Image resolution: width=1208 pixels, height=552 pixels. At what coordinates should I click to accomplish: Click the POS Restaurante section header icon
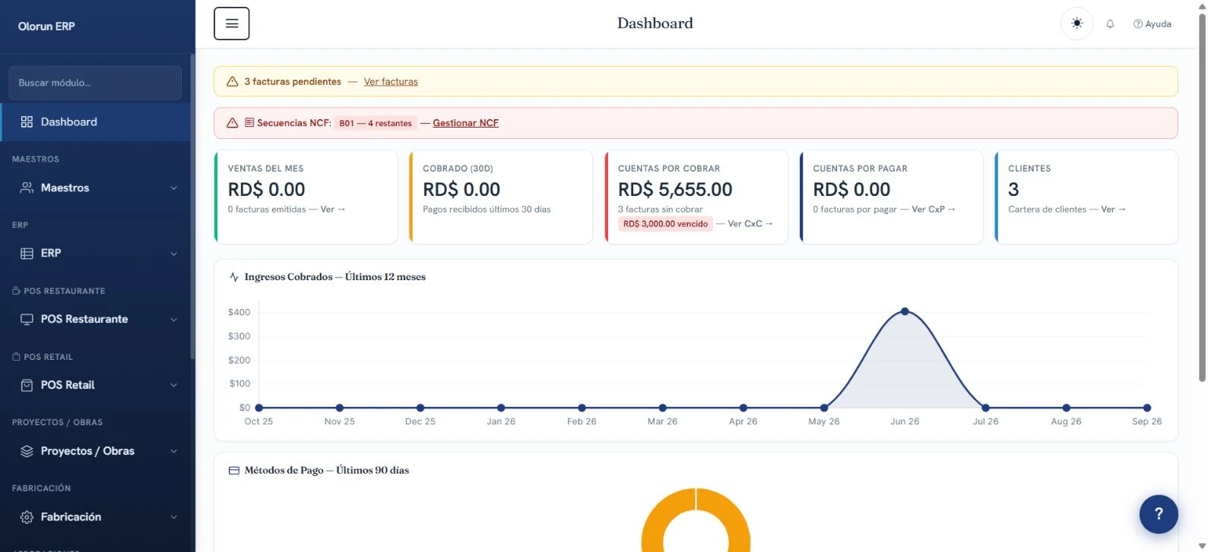click(16, 291)
